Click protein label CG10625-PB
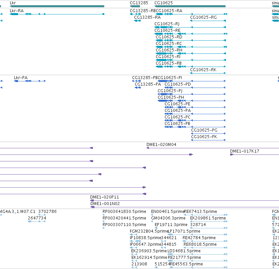279x269 pixels. (x=177, y=124)
